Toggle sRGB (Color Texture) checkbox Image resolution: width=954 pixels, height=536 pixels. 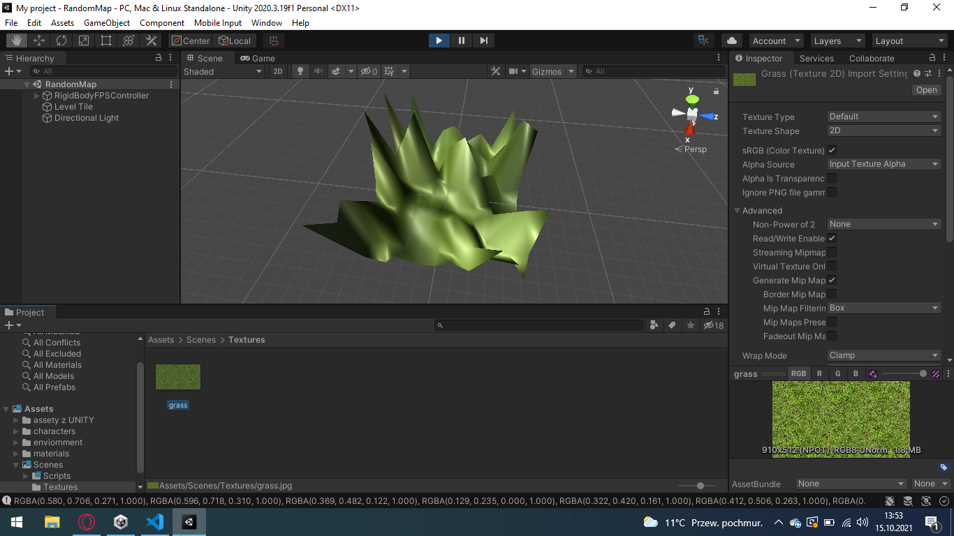832,150
